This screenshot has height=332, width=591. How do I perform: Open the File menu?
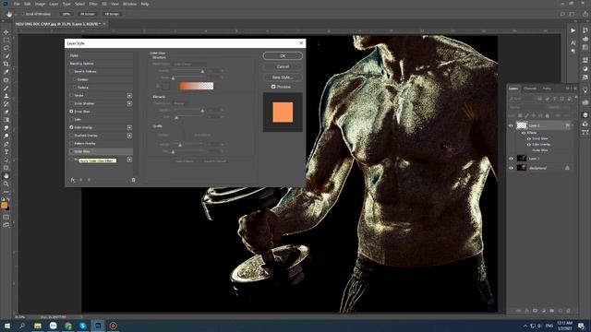click(x=17, y=4)
